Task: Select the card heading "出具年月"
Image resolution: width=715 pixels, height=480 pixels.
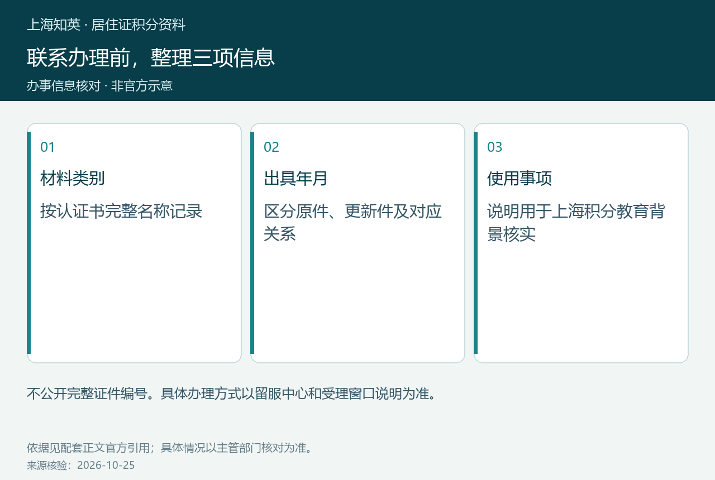Action: coord(296,179)
